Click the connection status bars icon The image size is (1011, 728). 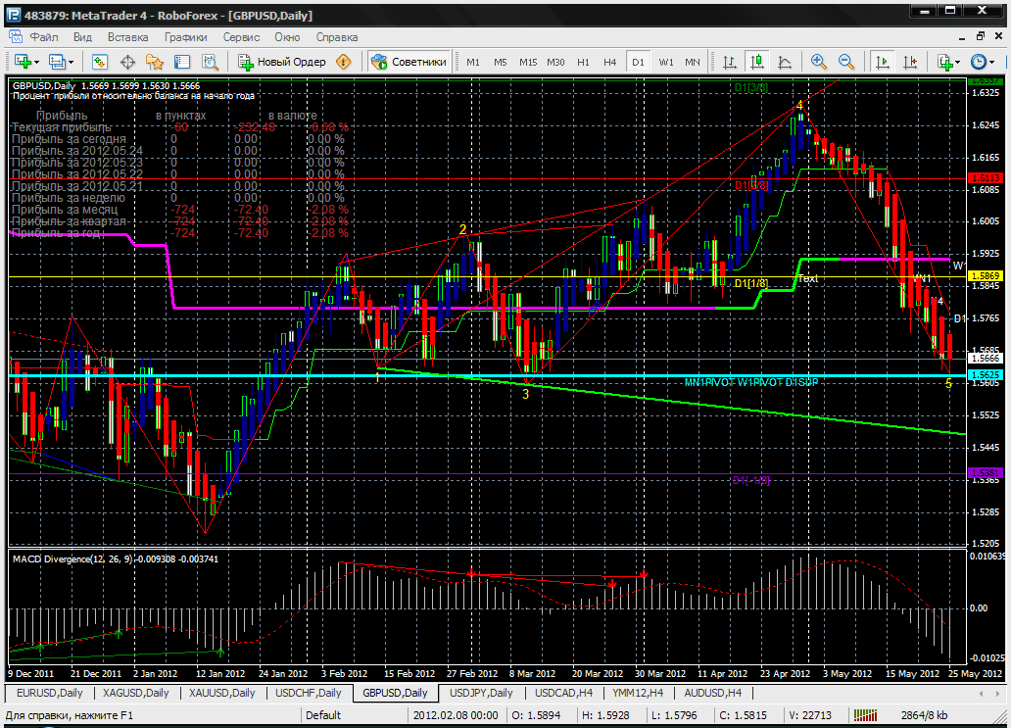click(865, 714)
